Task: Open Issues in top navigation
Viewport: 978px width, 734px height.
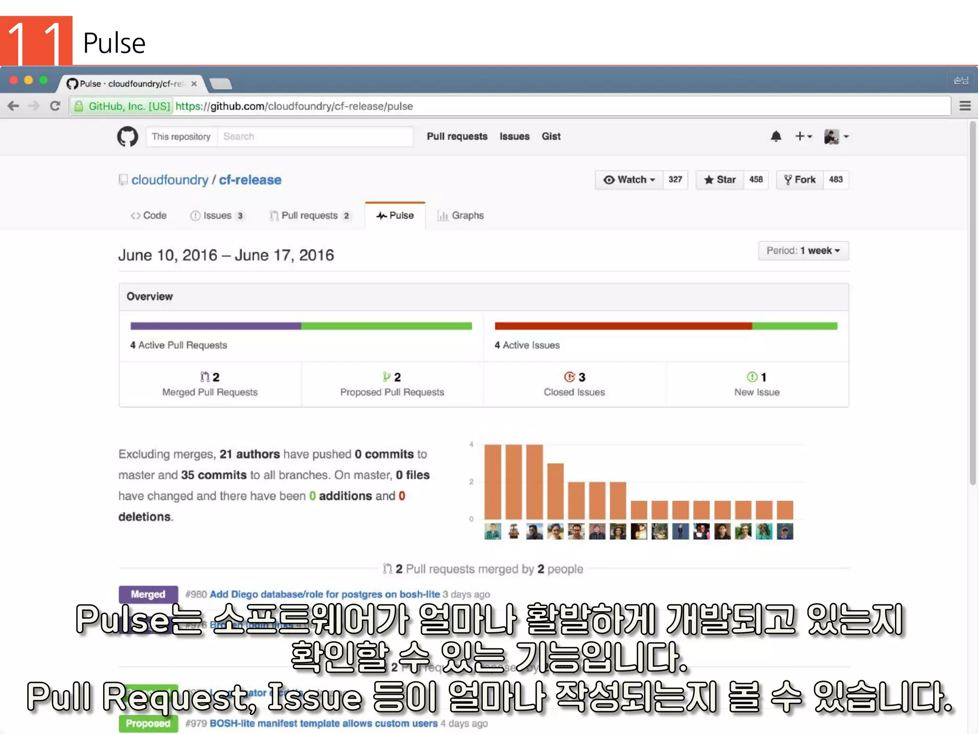Action: coord(514,137)
